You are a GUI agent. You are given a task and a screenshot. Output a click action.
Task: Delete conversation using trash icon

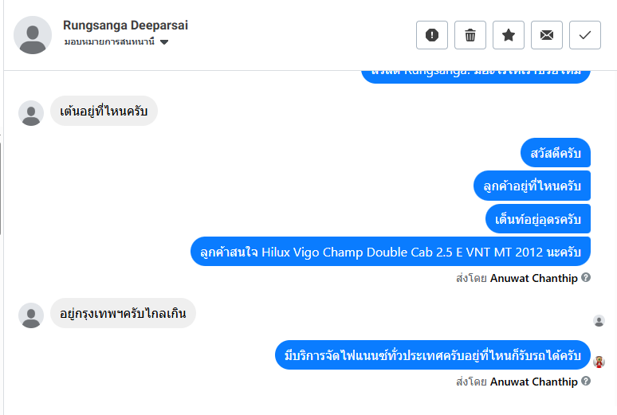[x=470, y=35]
